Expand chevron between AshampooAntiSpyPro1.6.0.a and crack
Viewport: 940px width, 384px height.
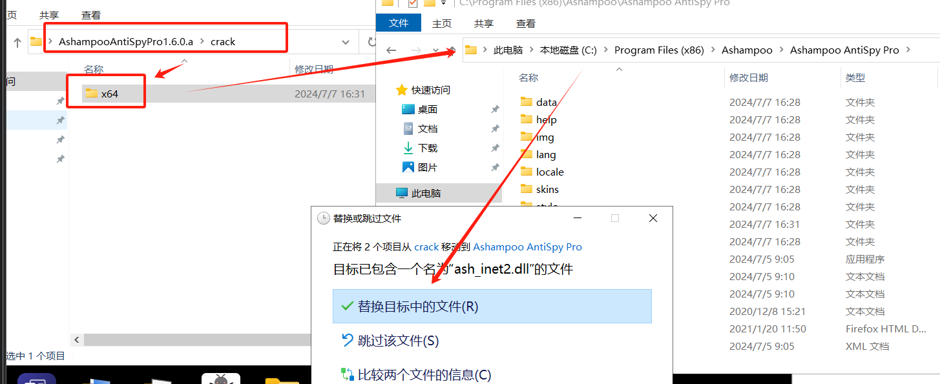click(202, 42)
